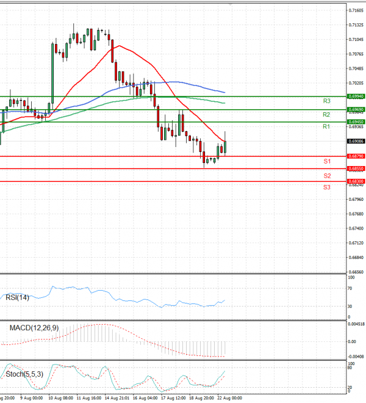This screenshot has height=403, width=366.
Task: Select the green 0.69690 price tag
Action: click(x=356, y=109)
